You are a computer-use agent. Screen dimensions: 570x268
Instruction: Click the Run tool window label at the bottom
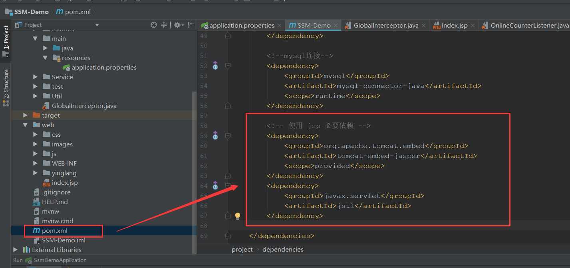tap(18, 260)
